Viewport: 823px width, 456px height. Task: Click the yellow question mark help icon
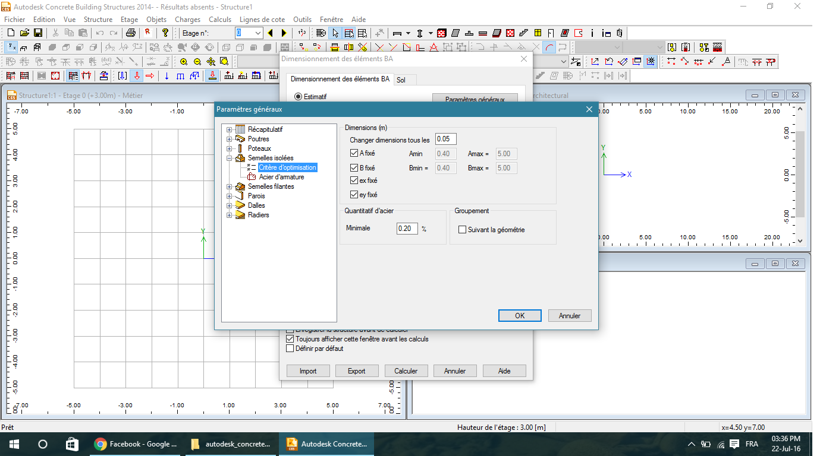pos(166,33)
